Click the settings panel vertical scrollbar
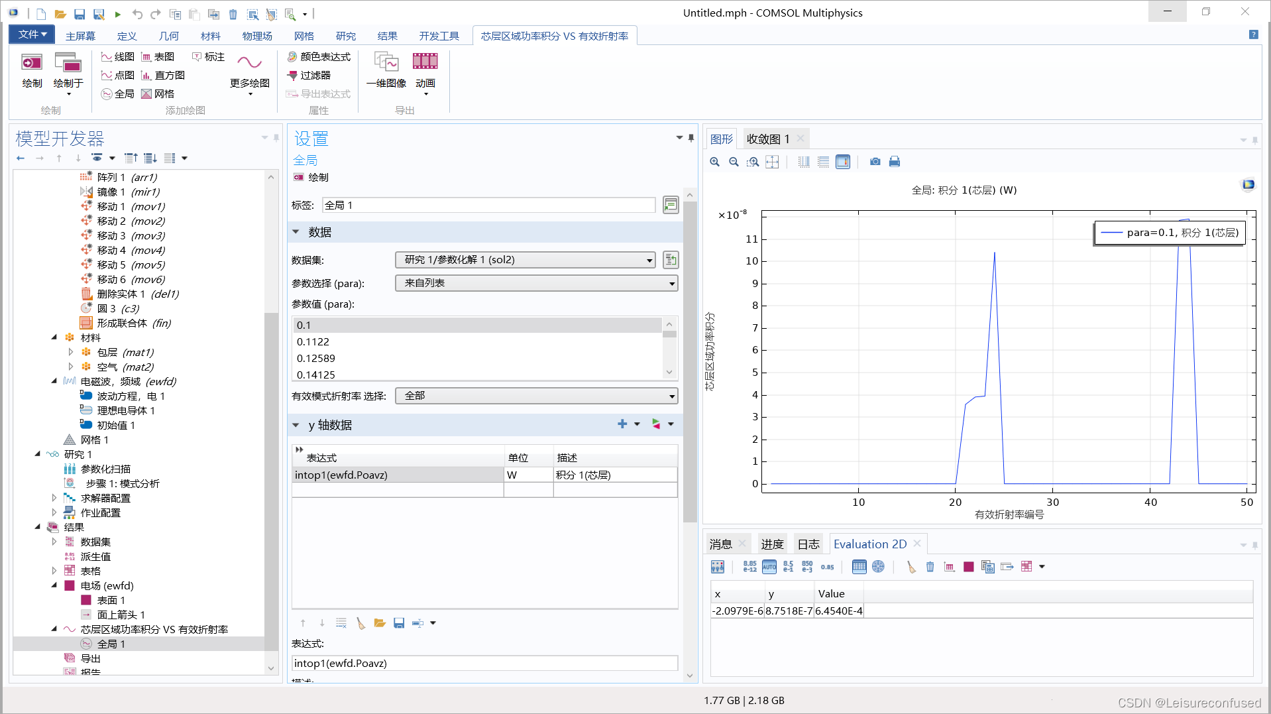 click(690, 361)
